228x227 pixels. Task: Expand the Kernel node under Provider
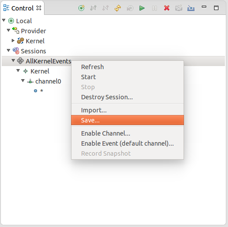click(x=13, y=40)
